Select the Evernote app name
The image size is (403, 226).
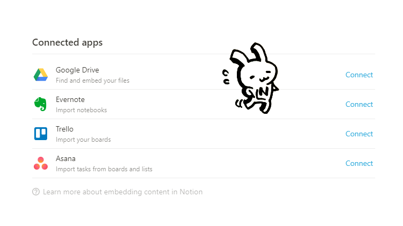point(70,100)
